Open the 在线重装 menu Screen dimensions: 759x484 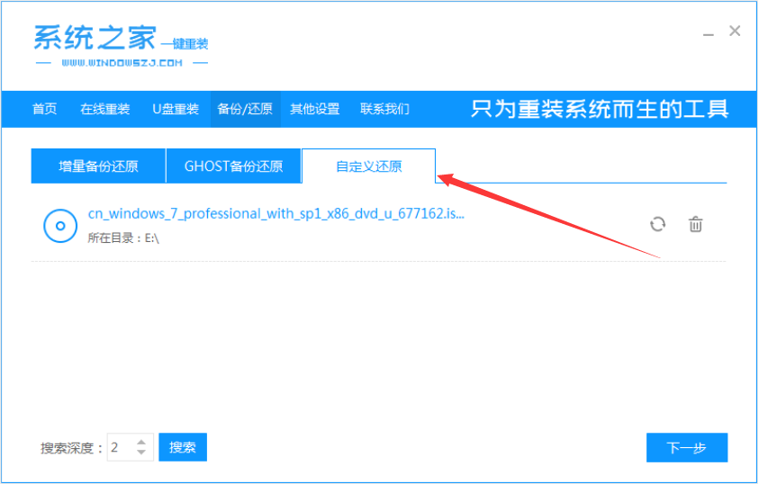click(104, 109)
